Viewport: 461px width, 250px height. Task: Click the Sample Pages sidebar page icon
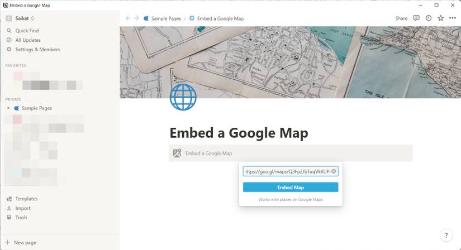17,108
